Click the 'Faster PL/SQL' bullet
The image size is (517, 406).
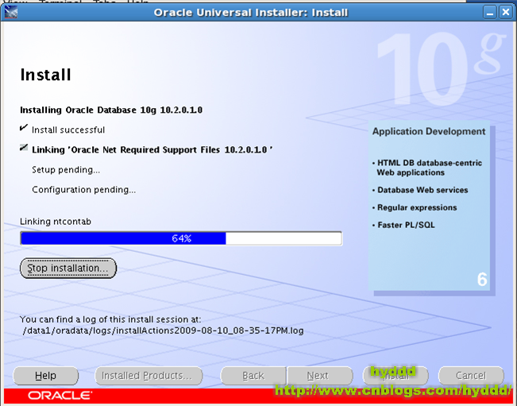(404, 225)
